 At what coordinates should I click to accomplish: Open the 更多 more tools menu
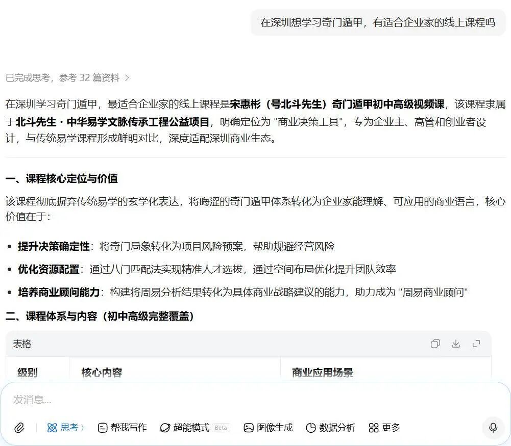coord(384,428)
